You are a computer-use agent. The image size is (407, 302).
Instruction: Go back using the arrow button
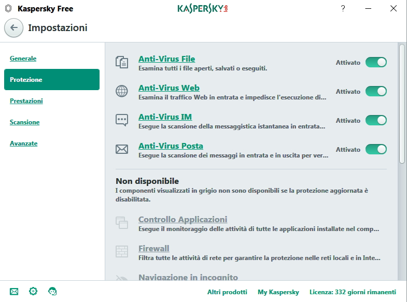[14, 27]
